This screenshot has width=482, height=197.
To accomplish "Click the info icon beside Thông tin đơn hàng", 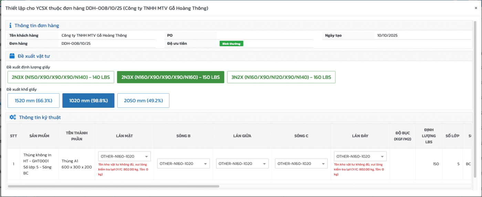I will [10, 25].
